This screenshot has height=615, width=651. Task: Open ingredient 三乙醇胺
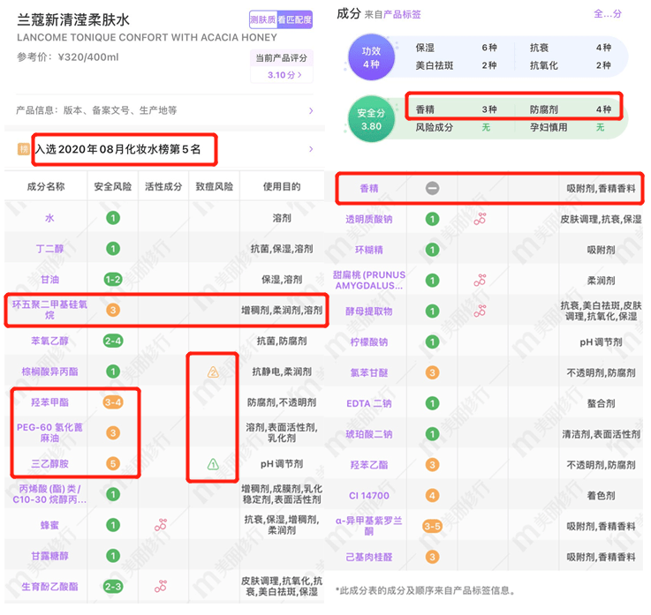(x=49, y=463)
